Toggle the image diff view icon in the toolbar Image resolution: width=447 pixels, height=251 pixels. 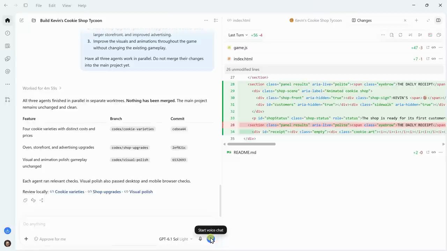pos(430,35)
